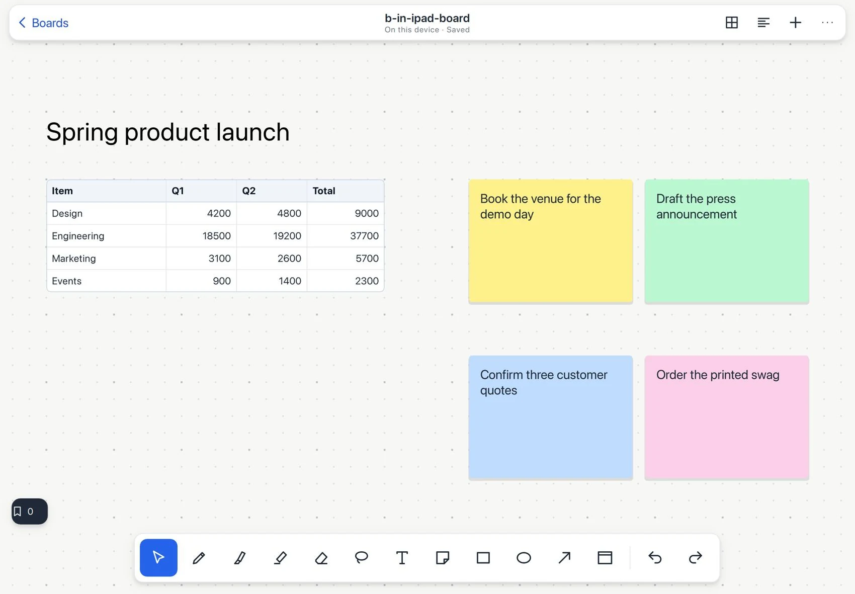Screen dimensions: 855x594
Task: Click the plus add icon in header
Action: click(795, 23)
